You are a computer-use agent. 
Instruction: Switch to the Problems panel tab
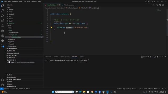click(48, 57)
